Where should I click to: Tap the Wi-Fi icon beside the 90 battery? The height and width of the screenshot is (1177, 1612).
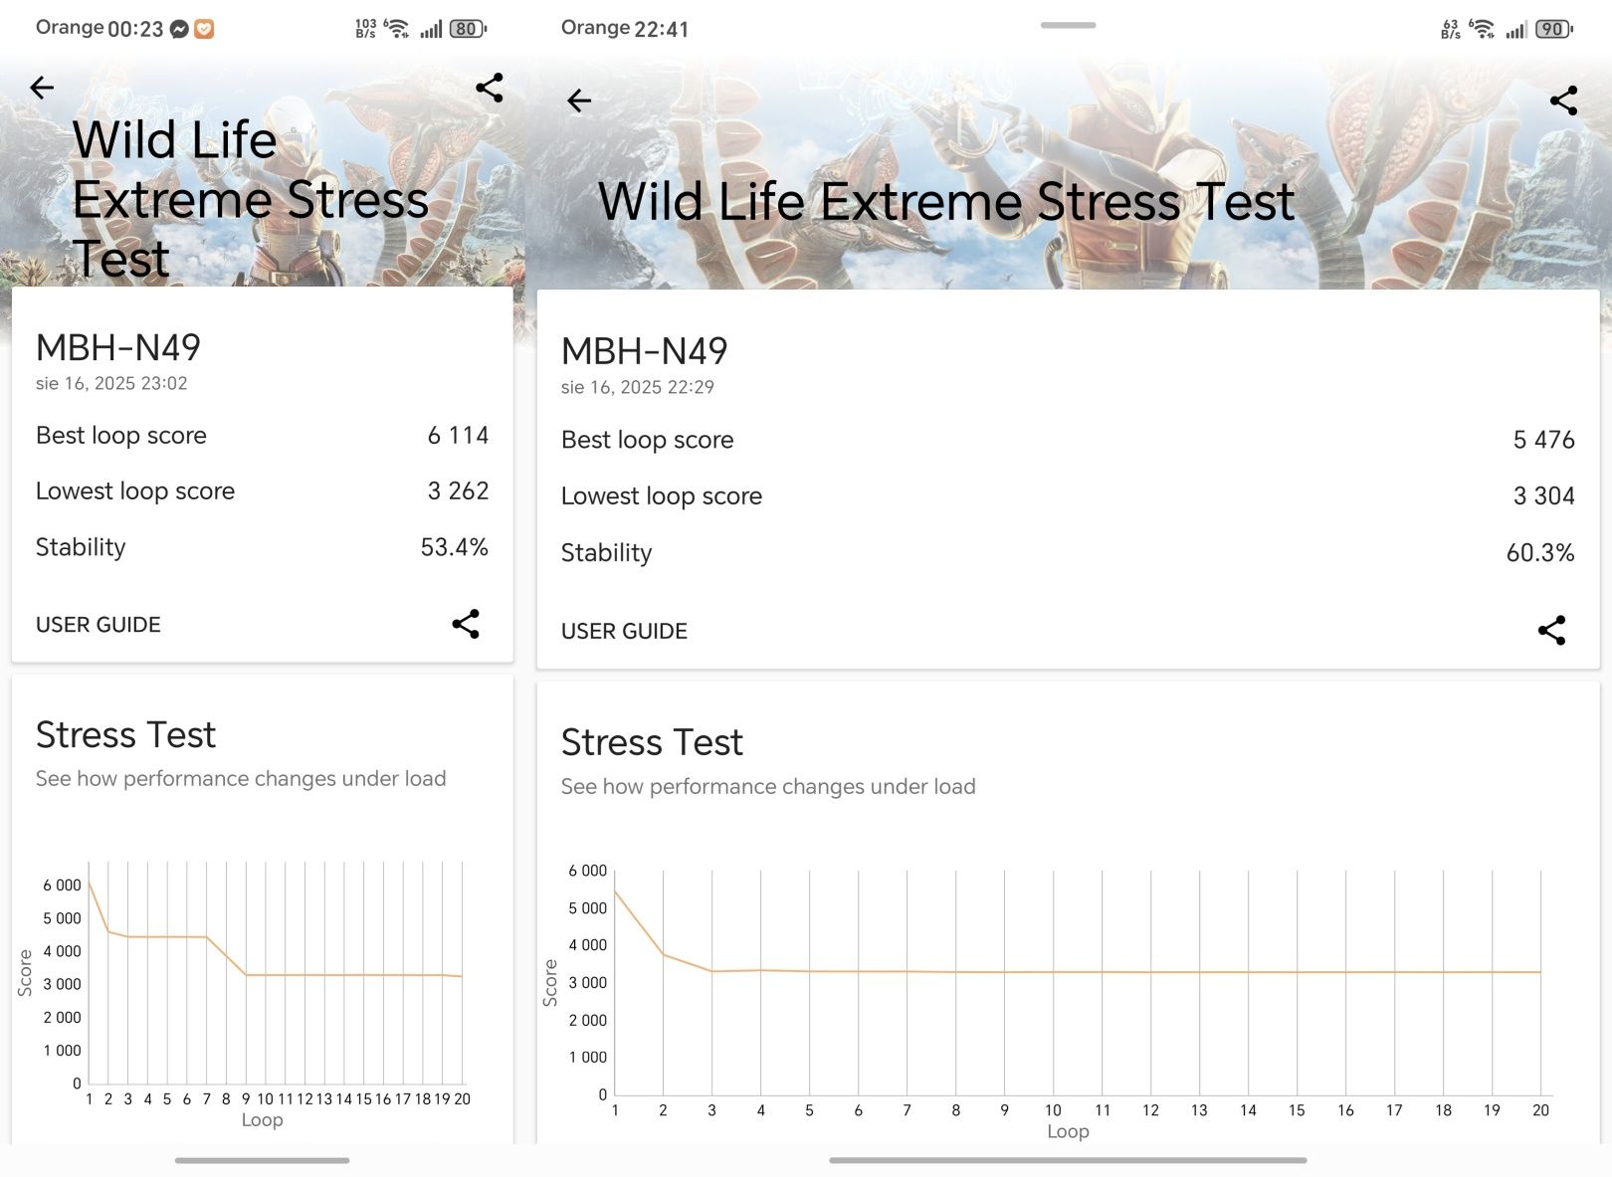click(1483, 29)
